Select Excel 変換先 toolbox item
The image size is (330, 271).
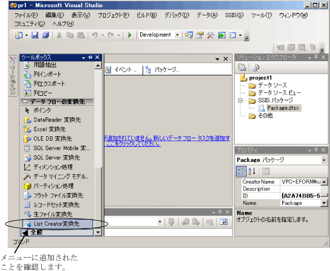(x=57, y=129)
